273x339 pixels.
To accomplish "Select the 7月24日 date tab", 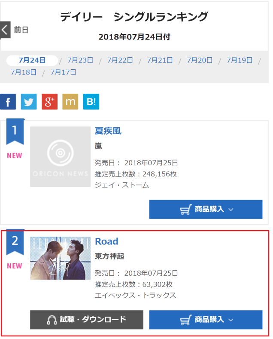I will [32, 60].
